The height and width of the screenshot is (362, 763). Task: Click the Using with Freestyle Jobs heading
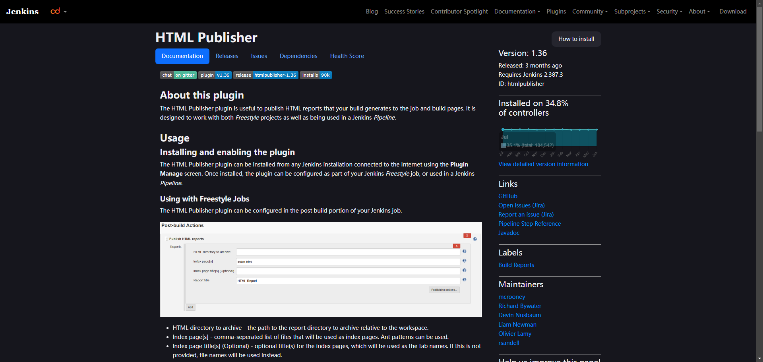pos(205,199)
